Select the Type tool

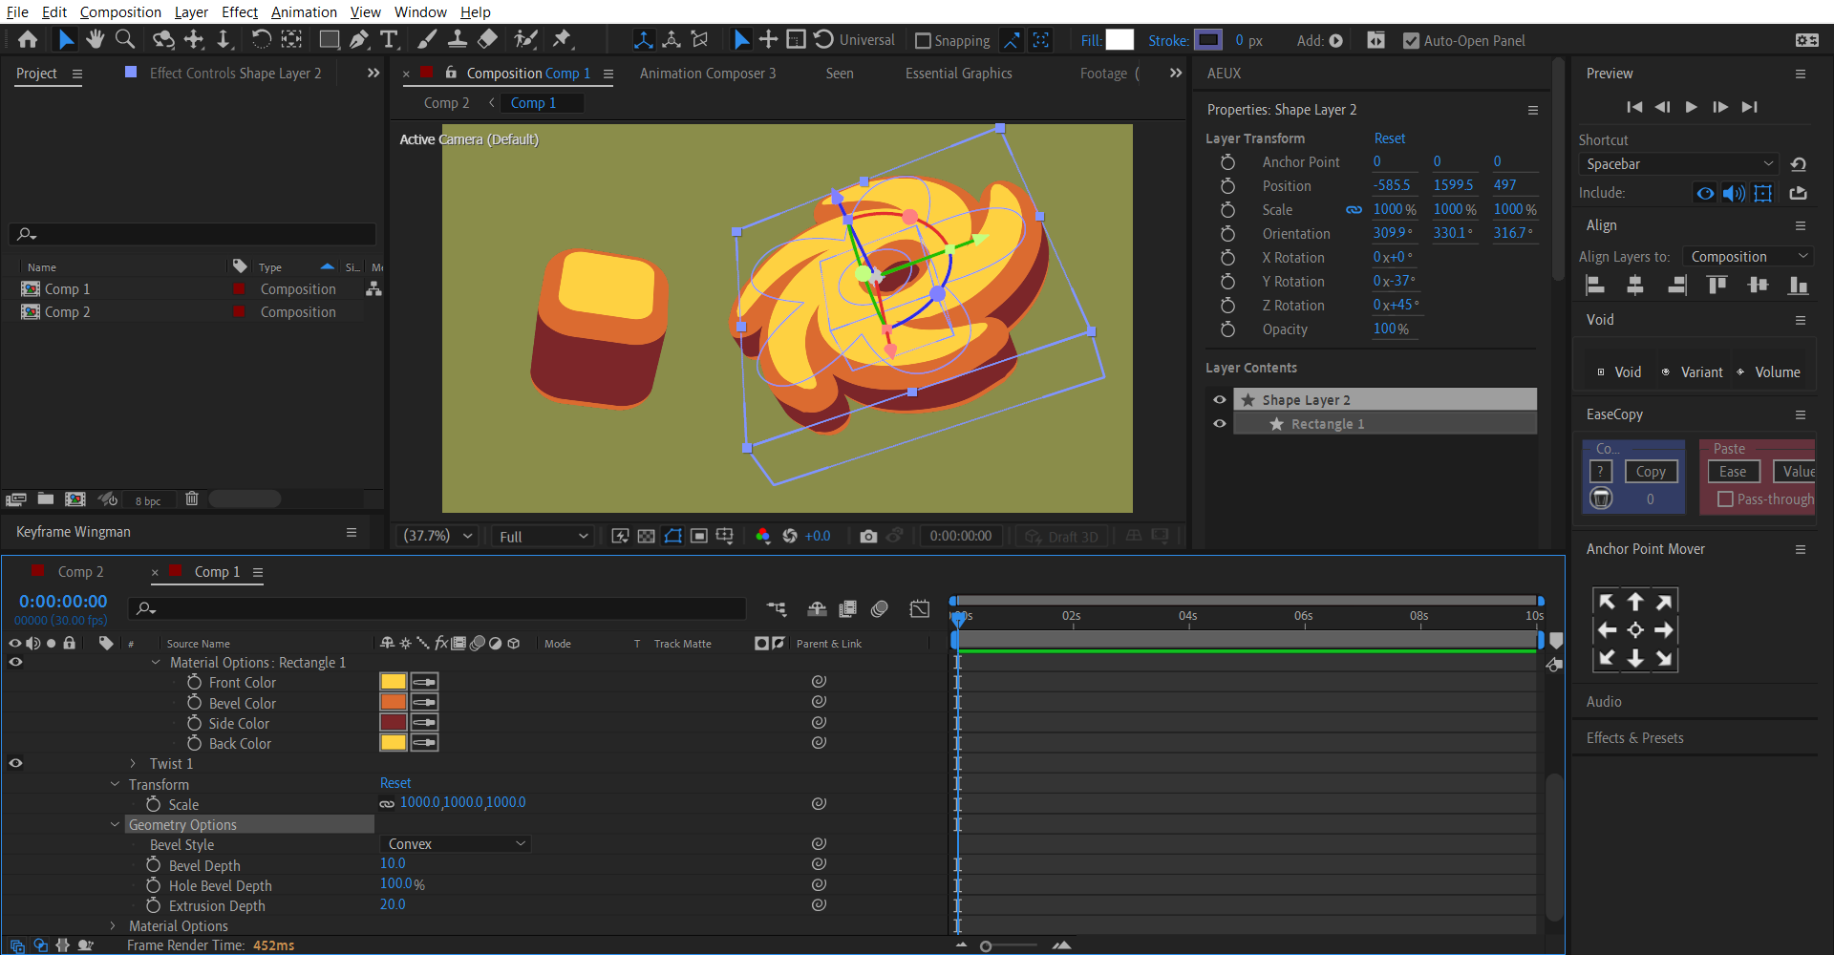click(x=389, y=39)
